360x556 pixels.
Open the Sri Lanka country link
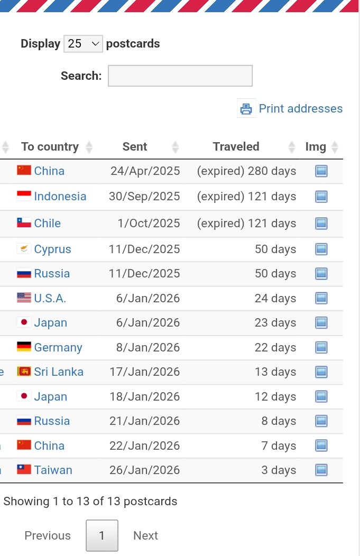click(x=59, y=372)
